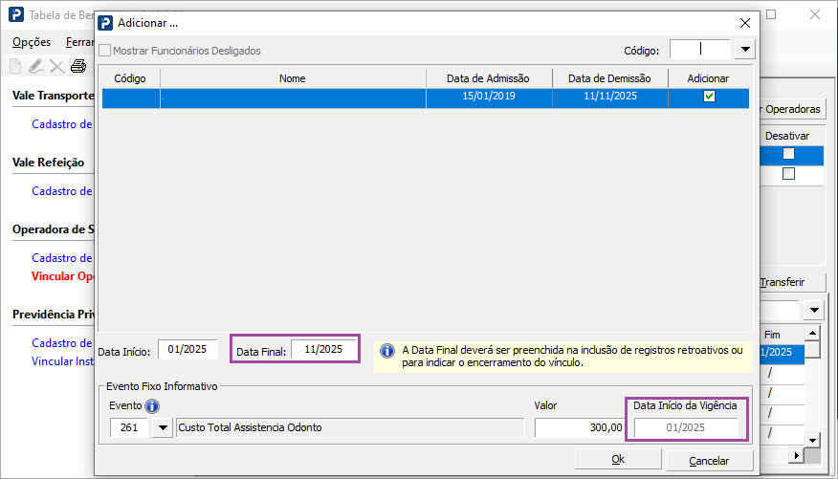
Task: Sort by the Nome column header
Action: (x=293, y=78)
